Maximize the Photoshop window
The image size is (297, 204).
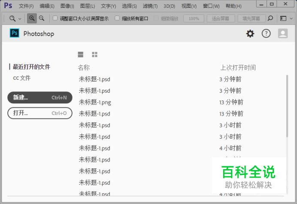272,3
